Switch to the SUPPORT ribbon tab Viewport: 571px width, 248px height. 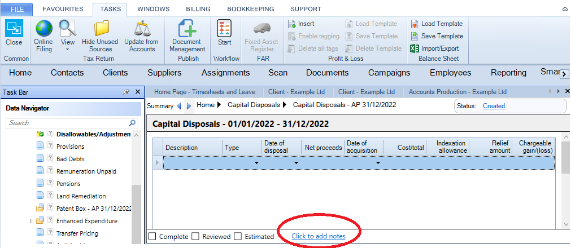click(x=306, y=9)
